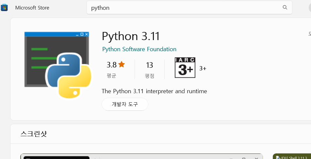This screenshot has height=159, width=311.
Task: Click the 3+ age label text
Action: (x=203, y=68)
